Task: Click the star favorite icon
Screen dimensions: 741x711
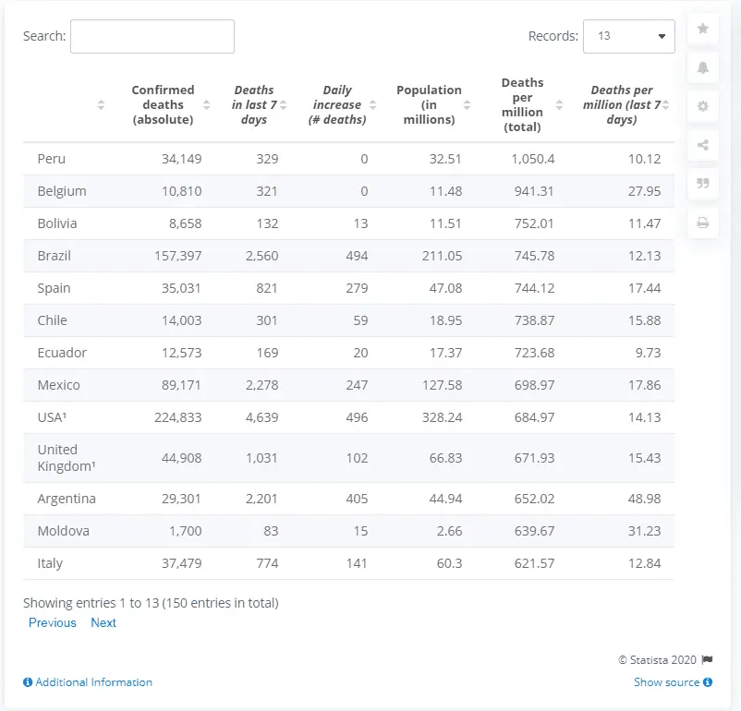Action: [703, 29]
